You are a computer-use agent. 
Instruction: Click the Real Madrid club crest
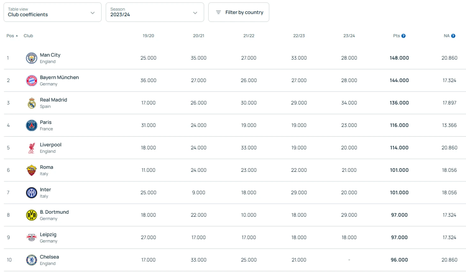[31, 103]
